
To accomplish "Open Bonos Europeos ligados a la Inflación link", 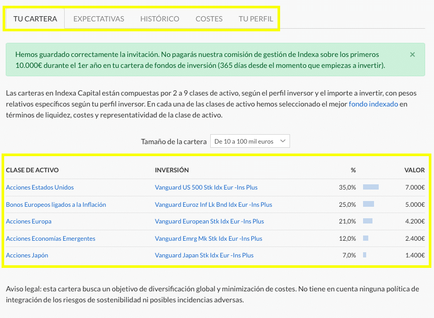I will click(56, 205).
